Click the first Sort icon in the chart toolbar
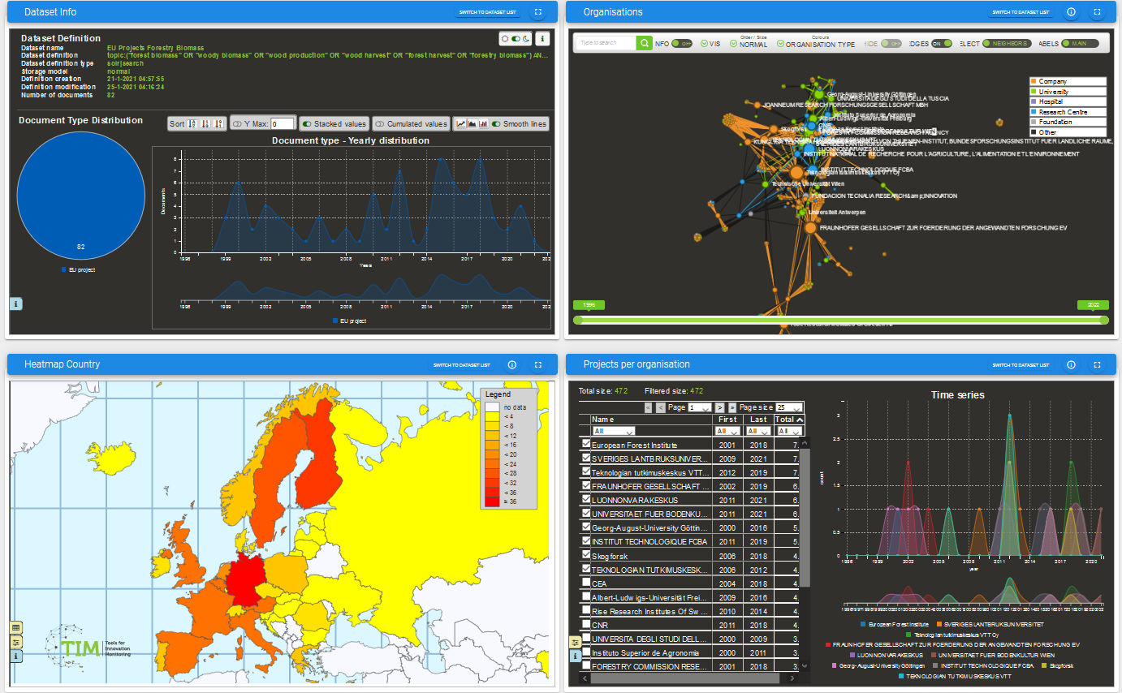This screenshot has height=693, width=1122. 192,124
